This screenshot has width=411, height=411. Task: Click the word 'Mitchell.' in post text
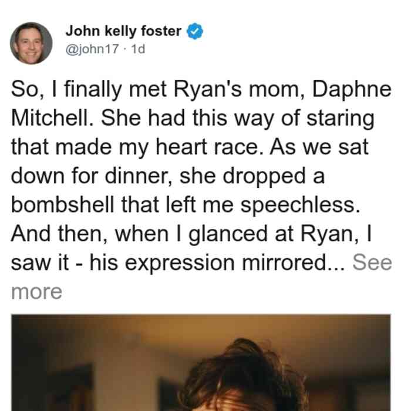click(52, 117)
